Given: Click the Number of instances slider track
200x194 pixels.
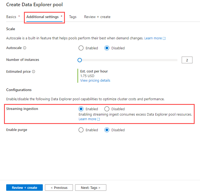Looking at the screenshot, I should pyautogui.click(x=128, y=60).
